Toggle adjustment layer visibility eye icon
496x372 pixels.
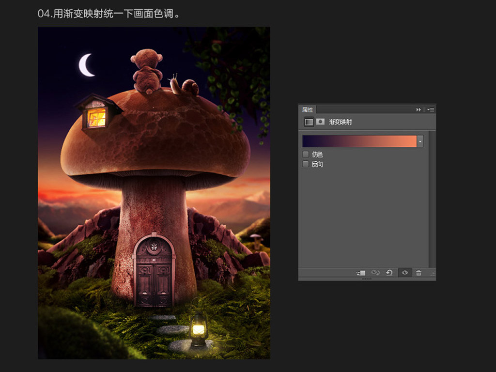(x=404, y=273)
